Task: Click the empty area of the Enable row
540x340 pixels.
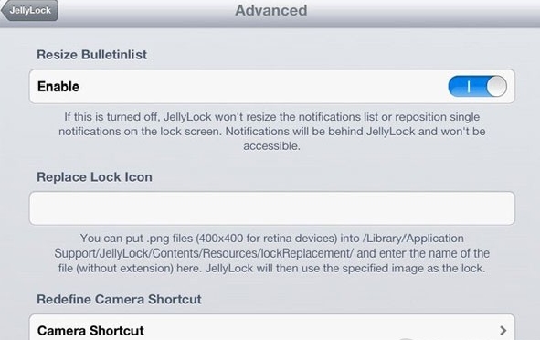Action: (261, 86)
